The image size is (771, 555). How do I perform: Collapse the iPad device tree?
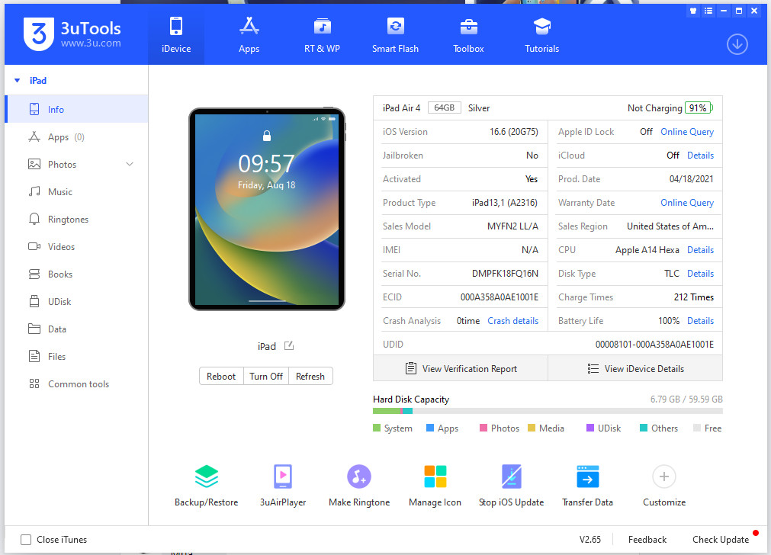click(x=18, y=81)
